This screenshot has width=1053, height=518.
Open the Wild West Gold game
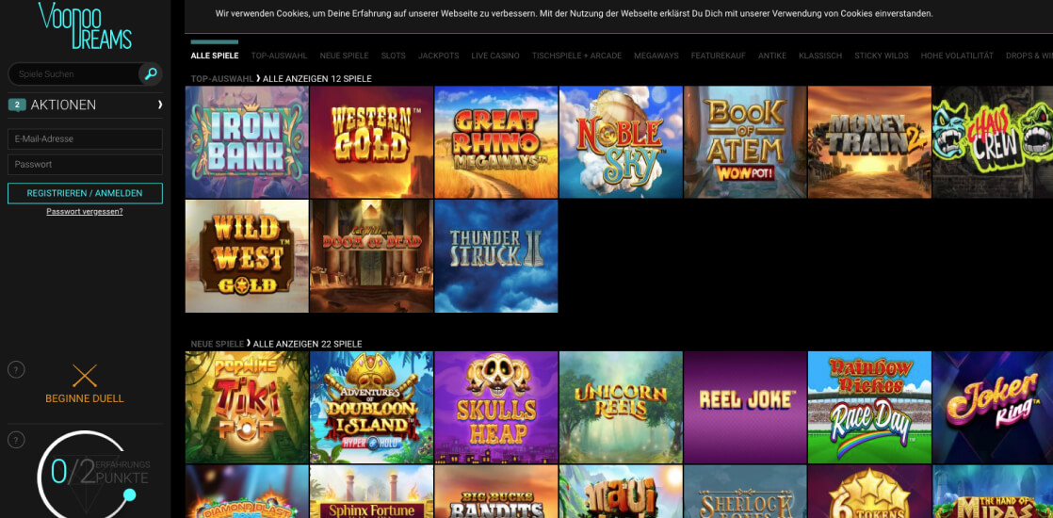pos(247,256)
